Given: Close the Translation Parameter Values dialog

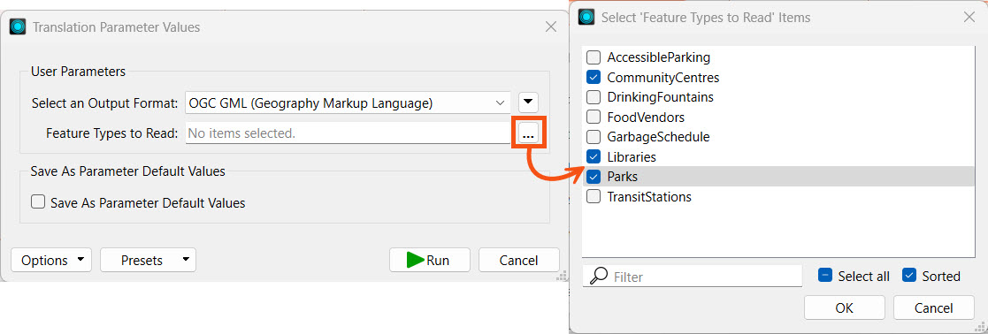Looking at the screenshot, I should tap(550, 27).
